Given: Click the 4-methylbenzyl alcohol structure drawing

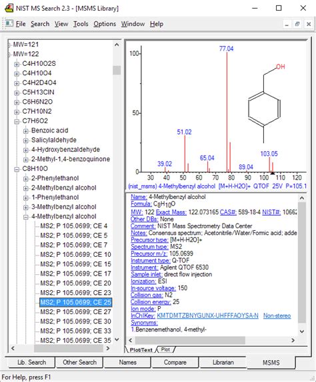Looking at the screenshot, I should click(x=266, y=104).
